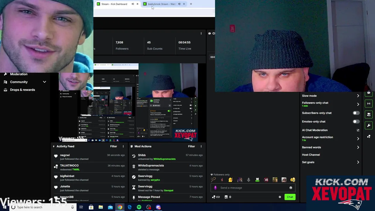The height and width of the screenshot is (211, 375).
Task: Click the purple microphone icon in message box
Action: 215,188
